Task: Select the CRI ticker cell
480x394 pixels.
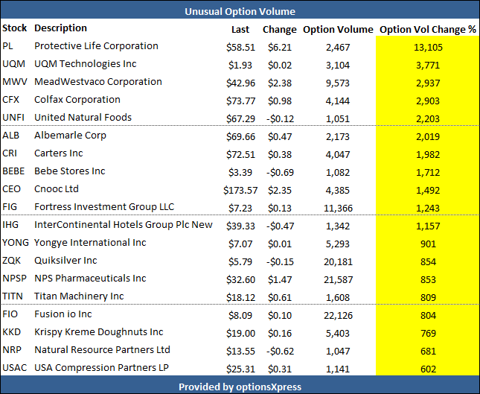Action: pyautogui.click(x=10, y=153)
